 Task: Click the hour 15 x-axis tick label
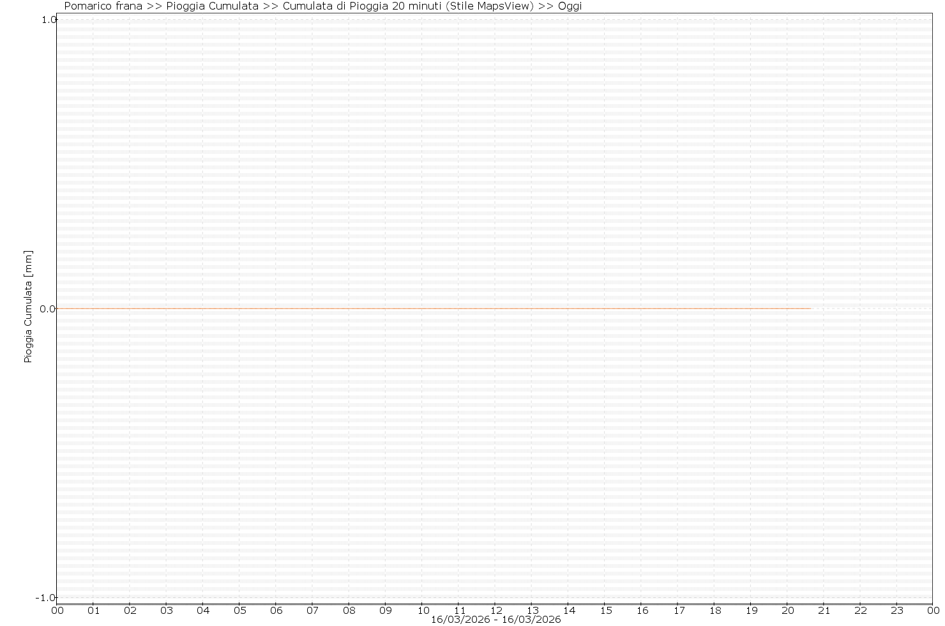(605, 610)
